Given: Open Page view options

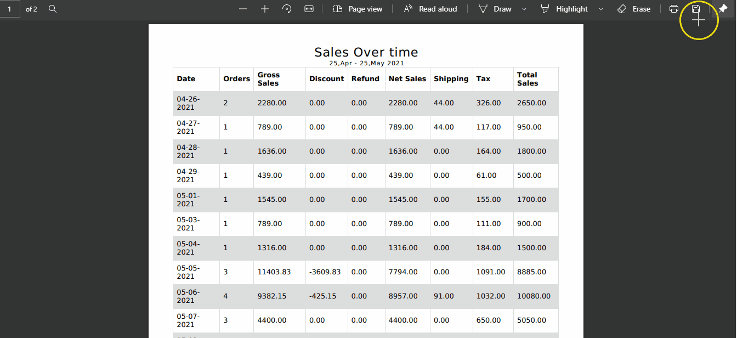Looking at the screenshot, I should click(358, 9).
